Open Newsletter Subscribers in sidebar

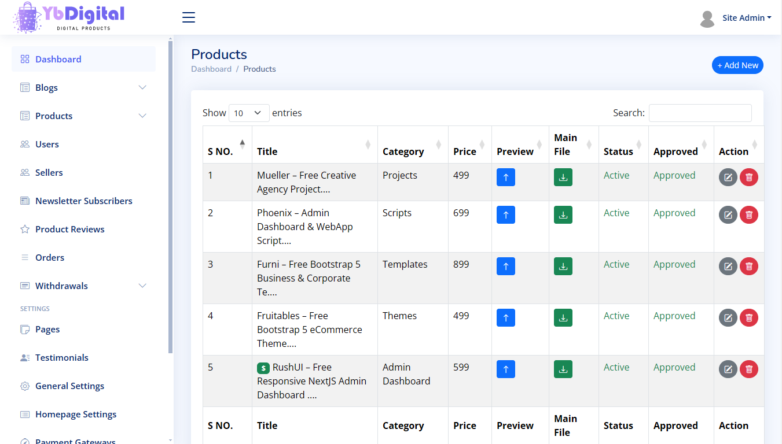click(83, 201)
